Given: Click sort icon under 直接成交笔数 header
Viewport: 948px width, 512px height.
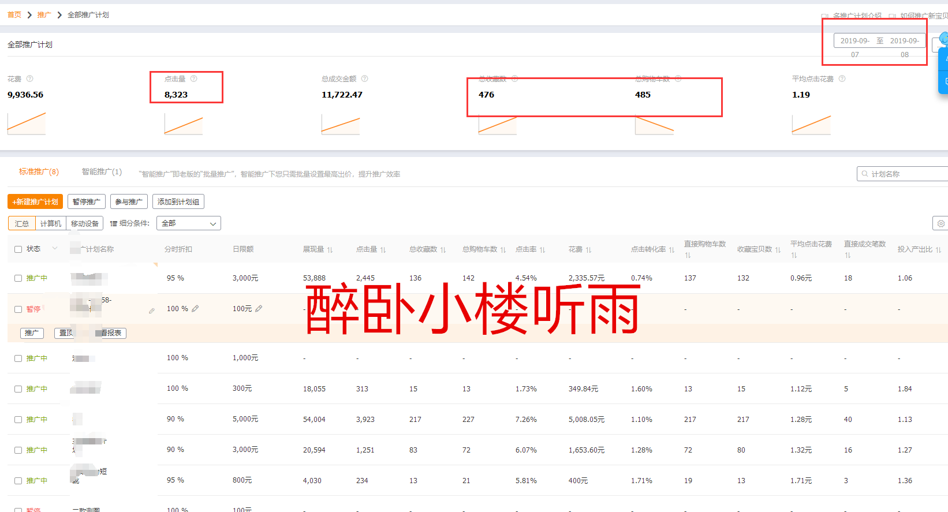Looking at the screenshot, I should (x=848, y=255).
